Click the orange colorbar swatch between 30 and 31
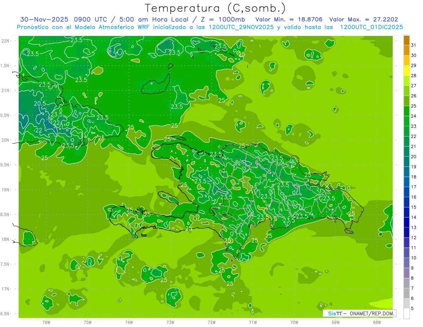 tap(406, 50)
